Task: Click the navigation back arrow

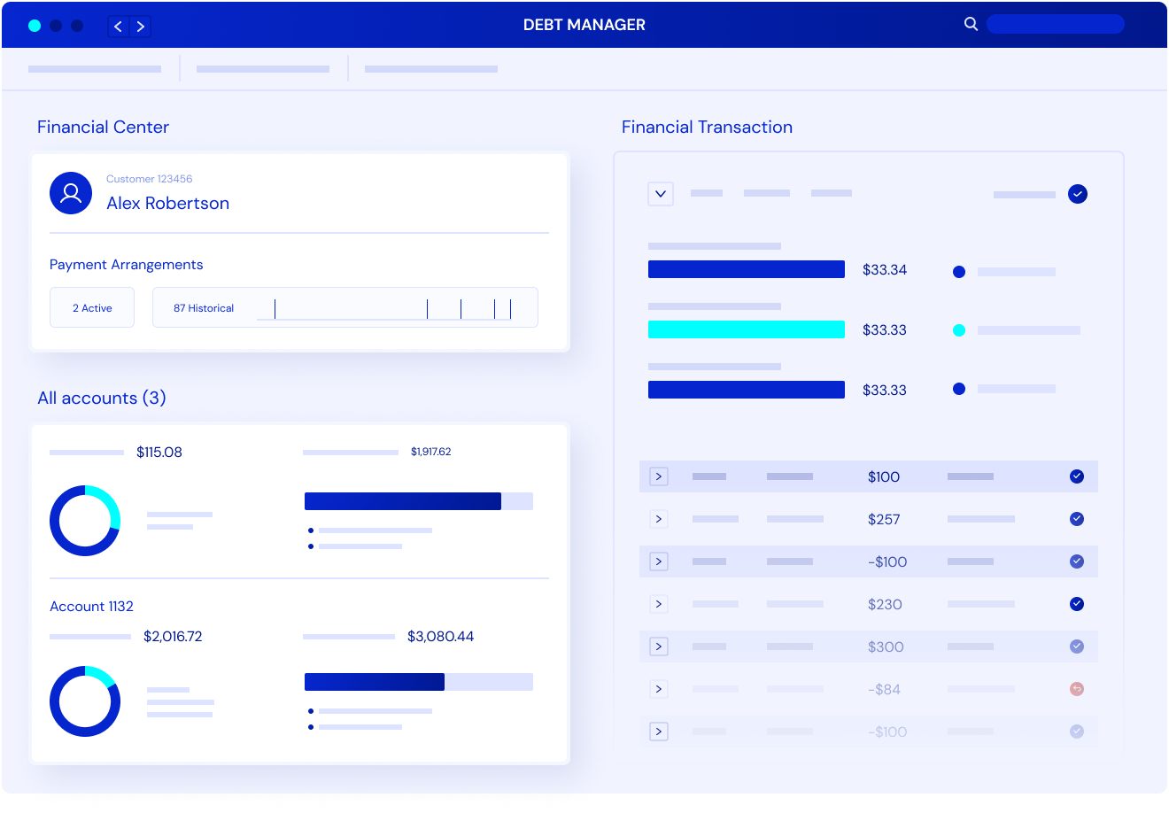Action: coord(118,26)
